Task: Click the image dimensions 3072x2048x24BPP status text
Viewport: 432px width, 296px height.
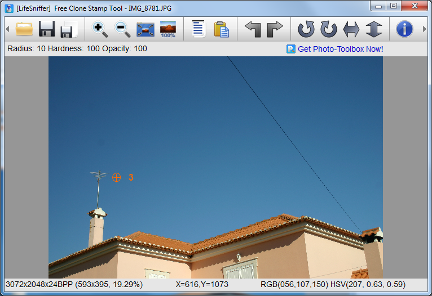Action: 74,284
